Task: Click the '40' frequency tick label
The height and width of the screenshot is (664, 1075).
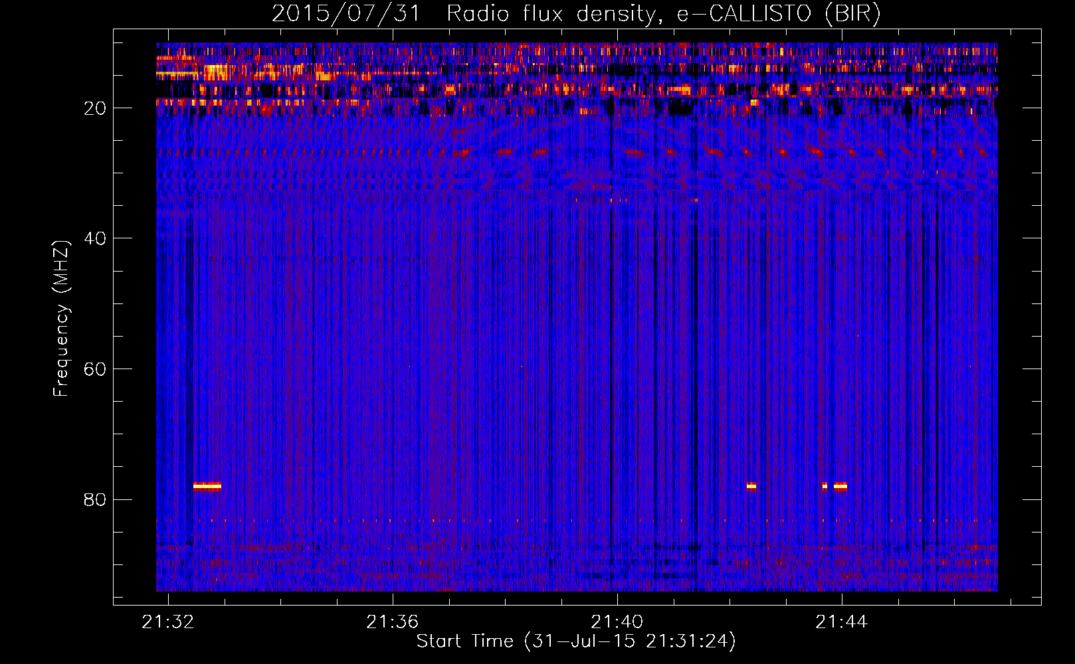Action: point(95,238)
